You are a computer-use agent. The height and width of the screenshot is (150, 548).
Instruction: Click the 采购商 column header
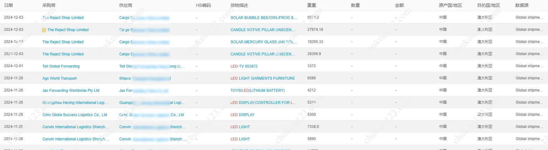pyautogui.click(x=49, y=5)
